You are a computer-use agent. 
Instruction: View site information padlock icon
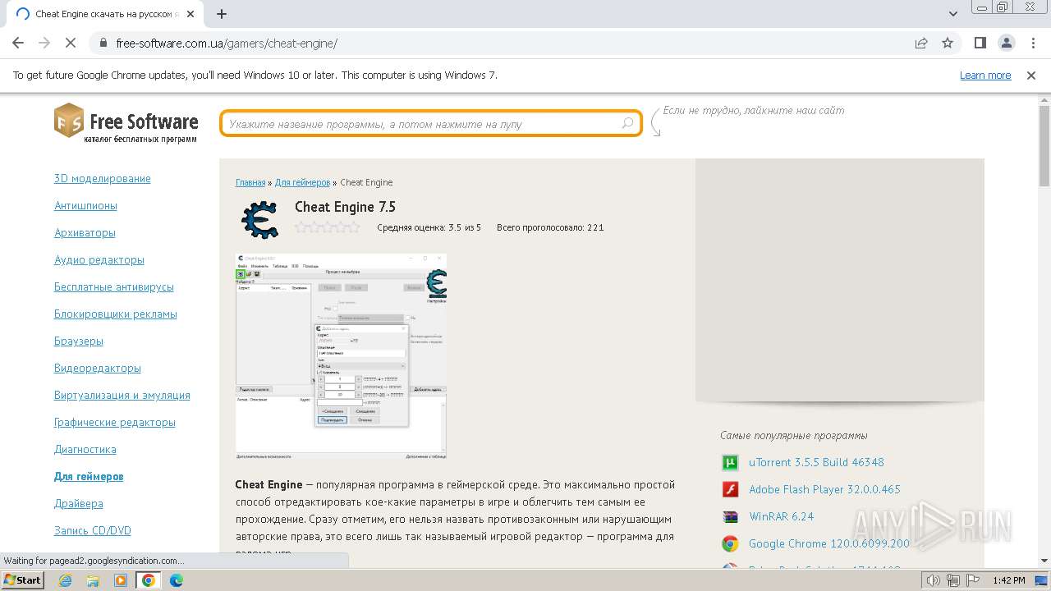point(103,43)
